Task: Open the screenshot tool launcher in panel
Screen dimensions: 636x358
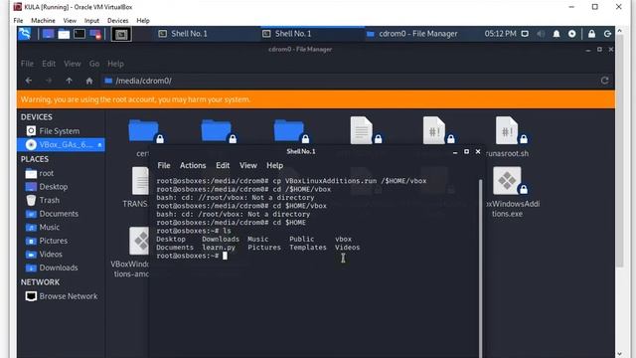Action: click(95, 34)
